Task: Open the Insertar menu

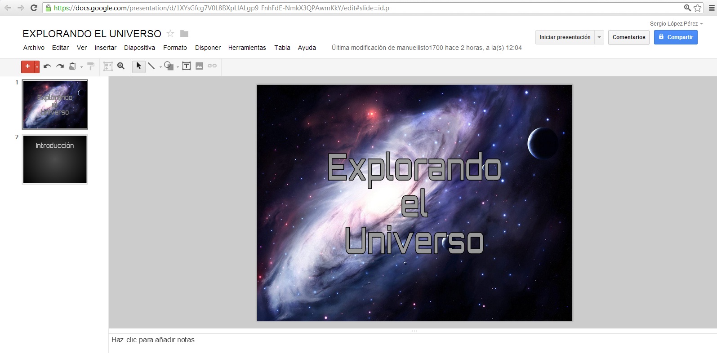Action: (x=105, y=48)
